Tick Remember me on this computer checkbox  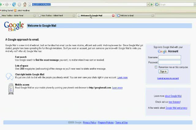click(x=156, y=67)
